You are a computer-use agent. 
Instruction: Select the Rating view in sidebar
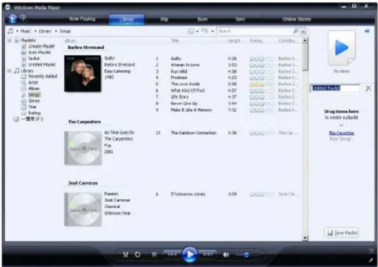point(34,113)
